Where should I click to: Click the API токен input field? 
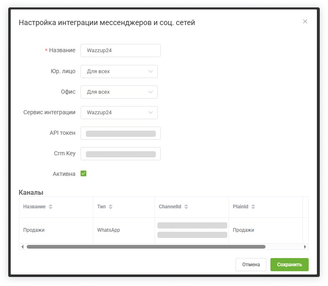coord(120,133)
